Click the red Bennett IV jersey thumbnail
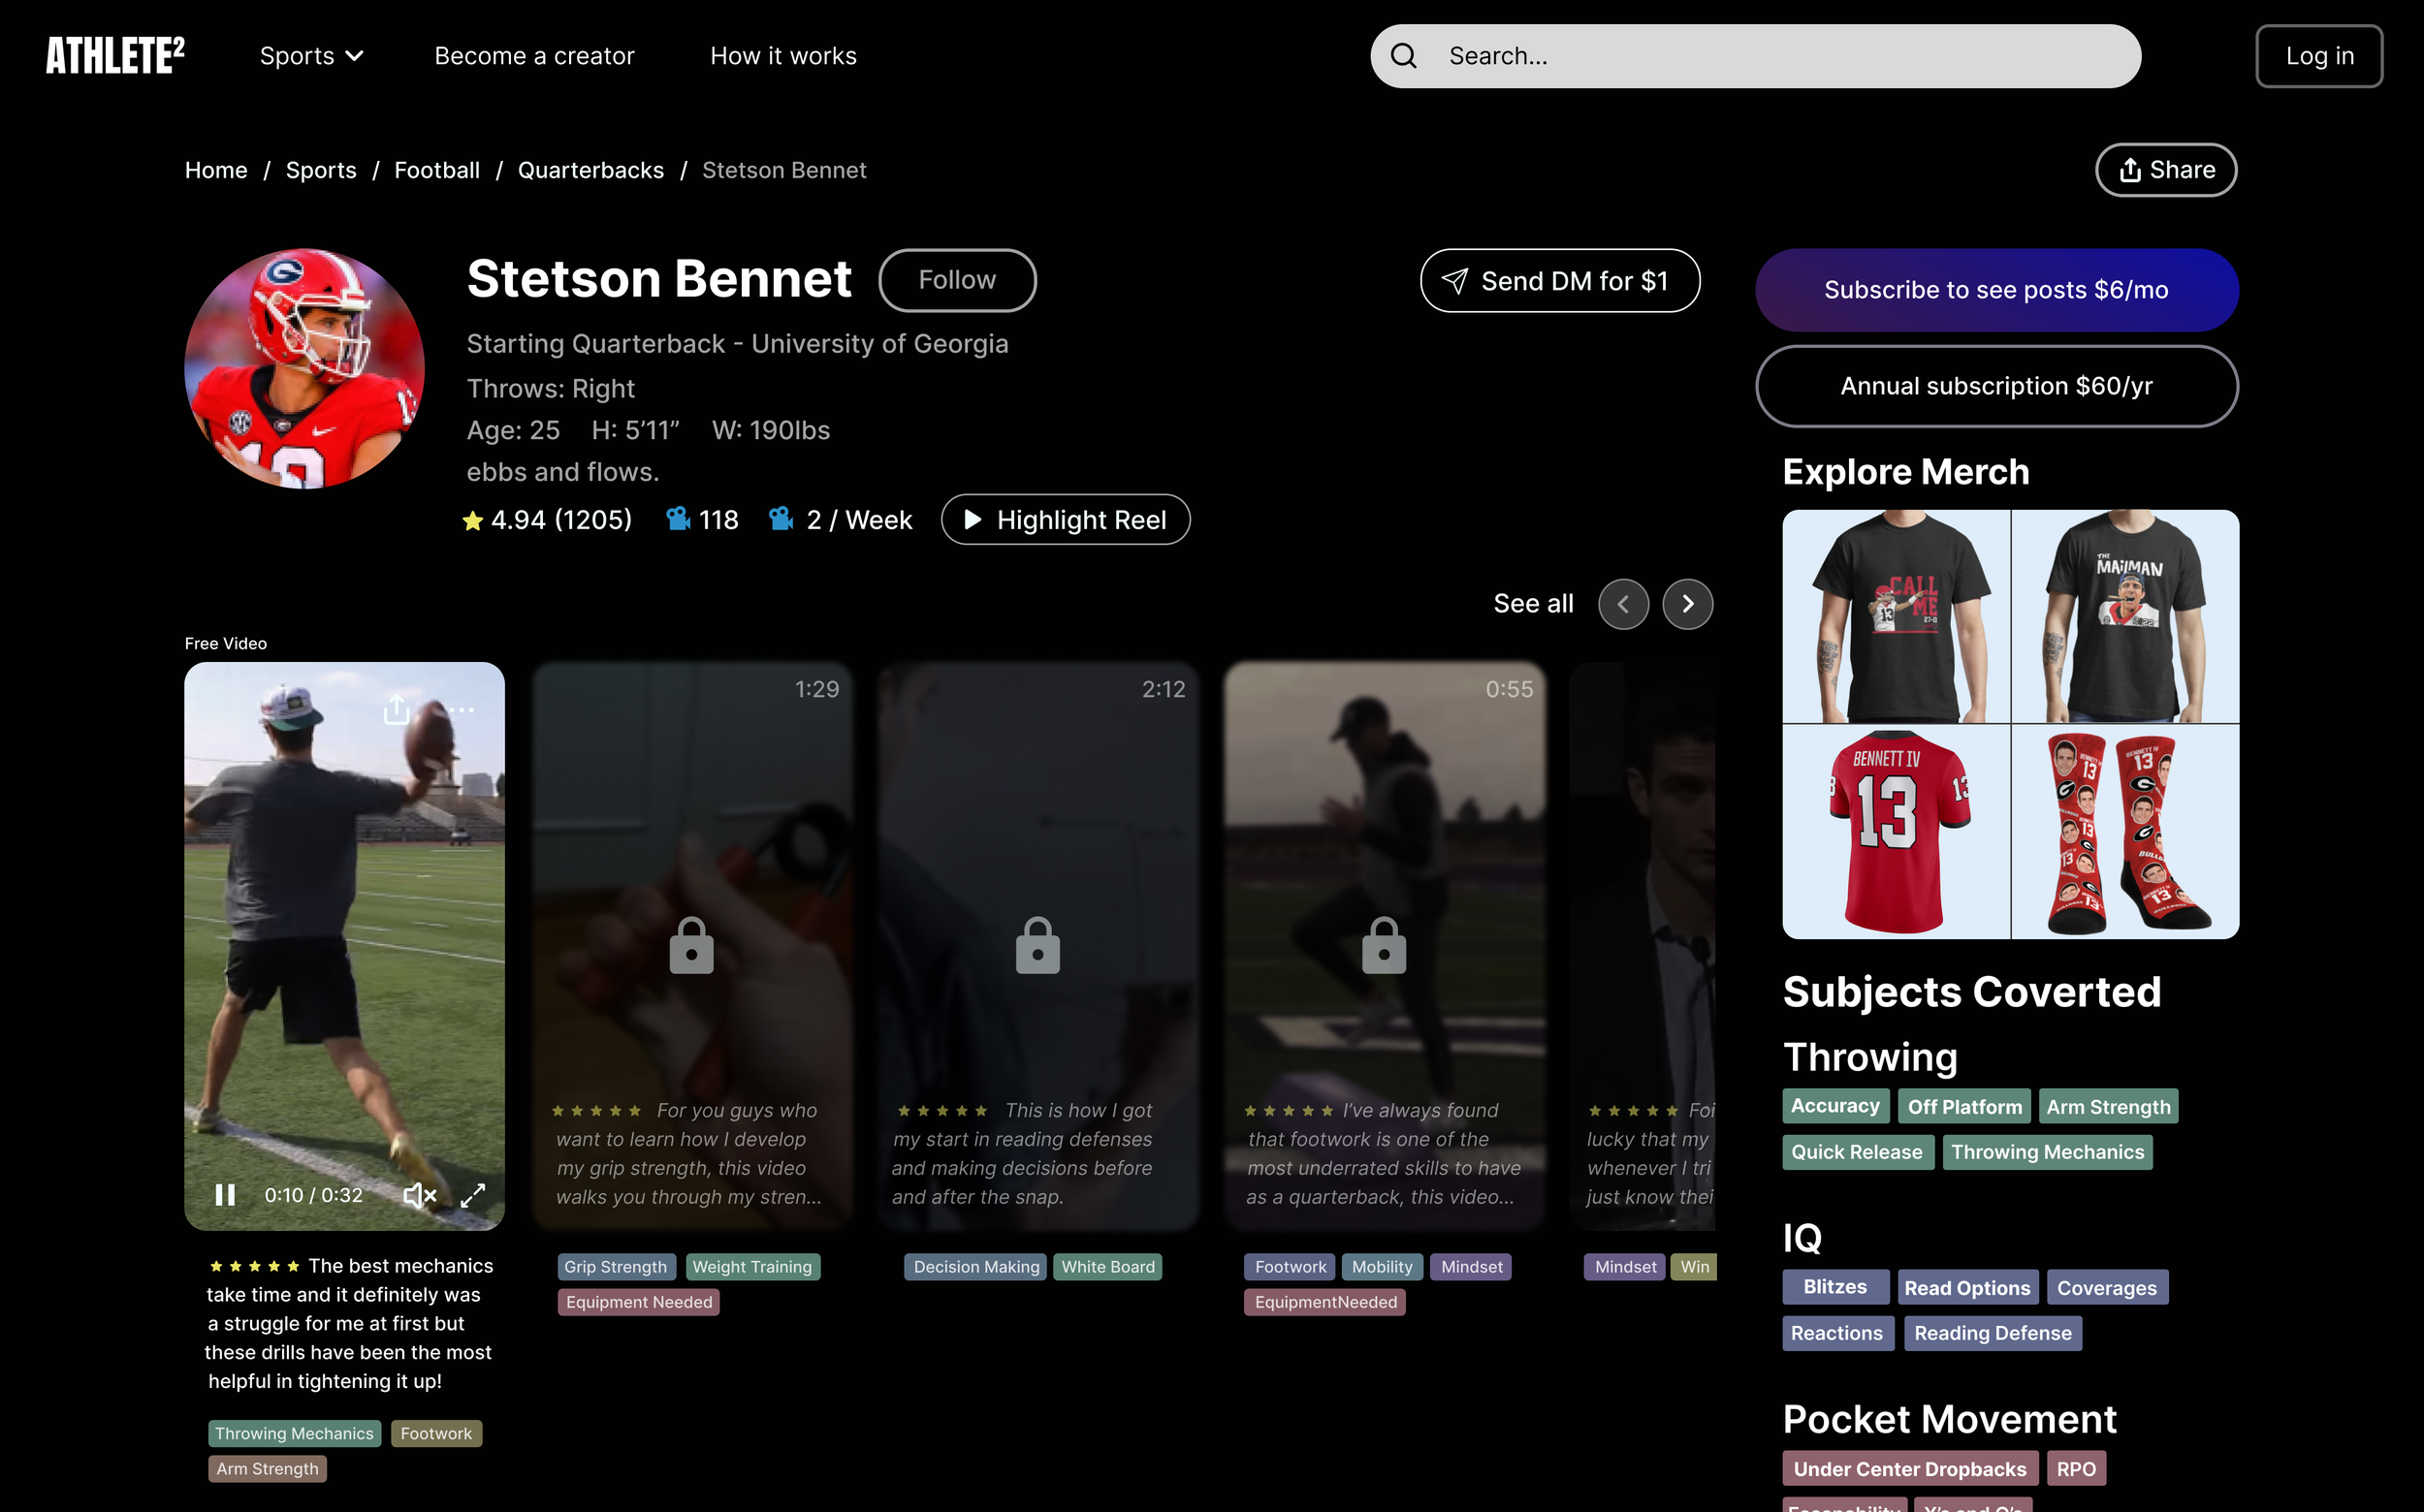 1896,832
